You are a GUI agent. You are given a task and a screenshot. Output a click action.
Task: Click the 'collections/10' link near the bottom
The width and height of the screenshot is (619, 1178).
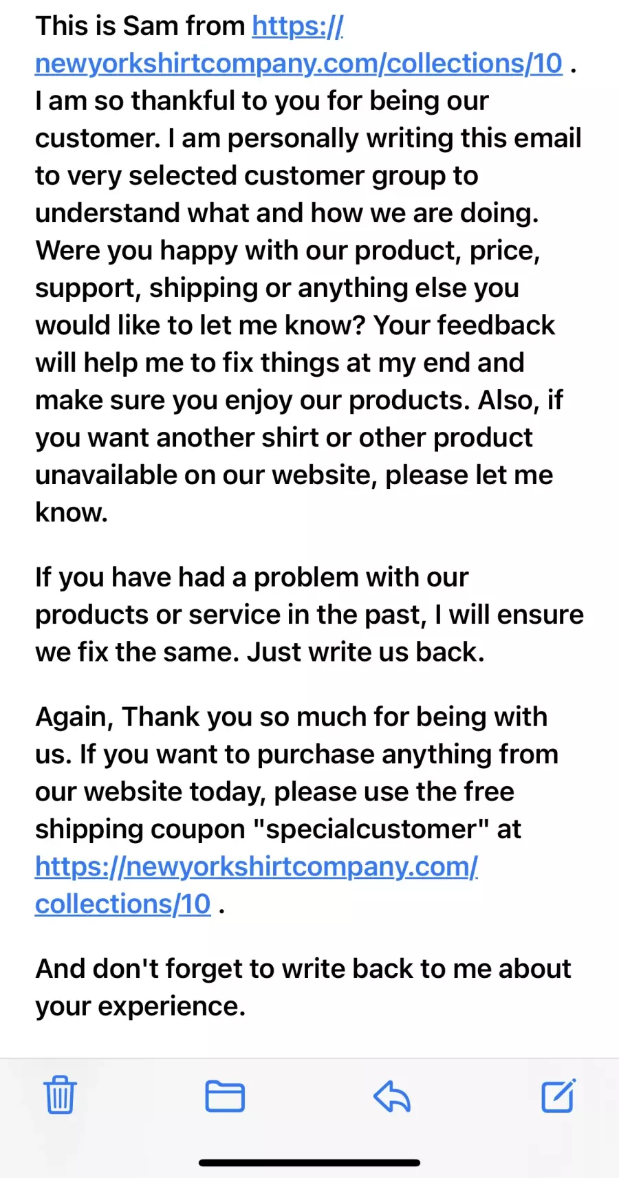(122, 904)
